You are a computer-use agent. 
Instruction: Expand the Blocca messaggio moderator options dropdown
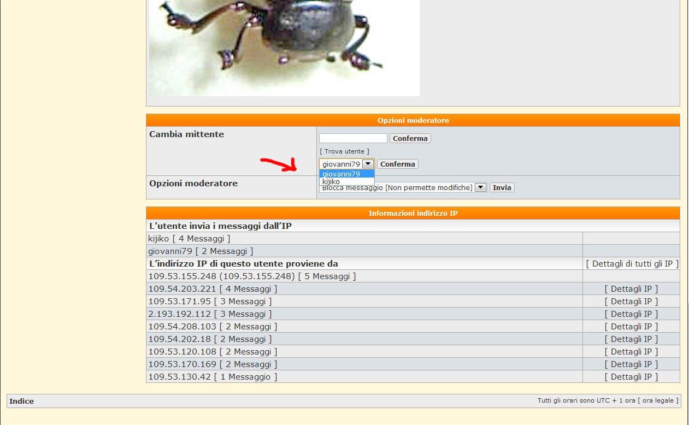click(480, 187)
